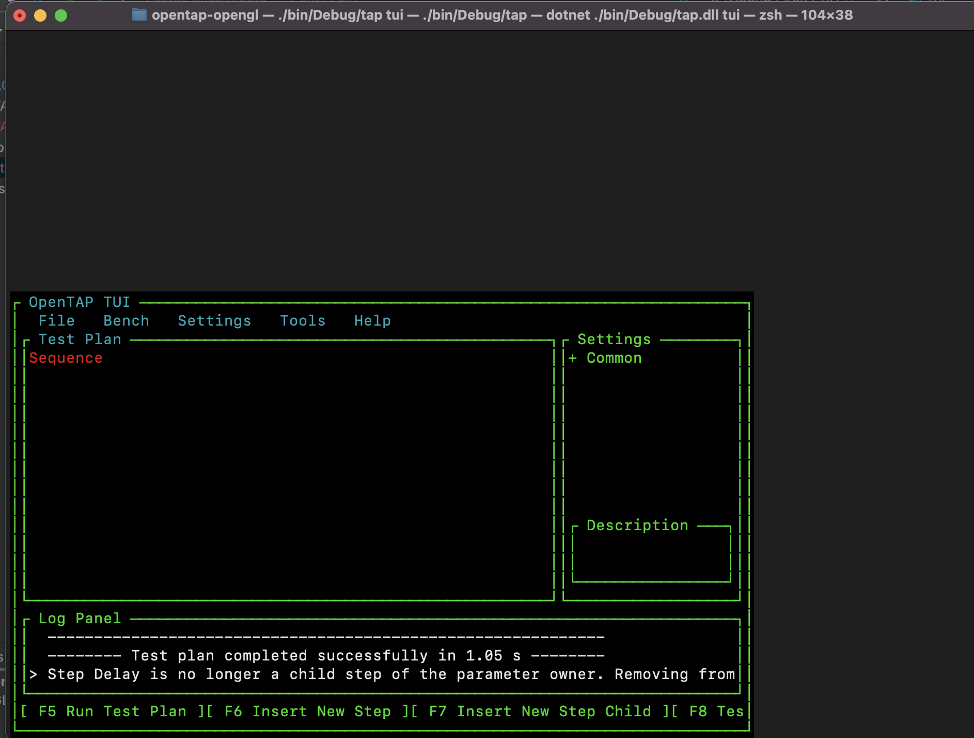Maximize the terminal with green button

click(x=61, y=16)
